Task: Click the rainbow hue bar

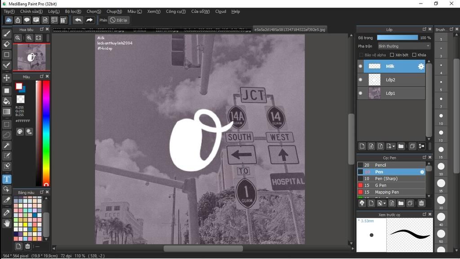Action: pyautogui.click(x=46, y=133)
